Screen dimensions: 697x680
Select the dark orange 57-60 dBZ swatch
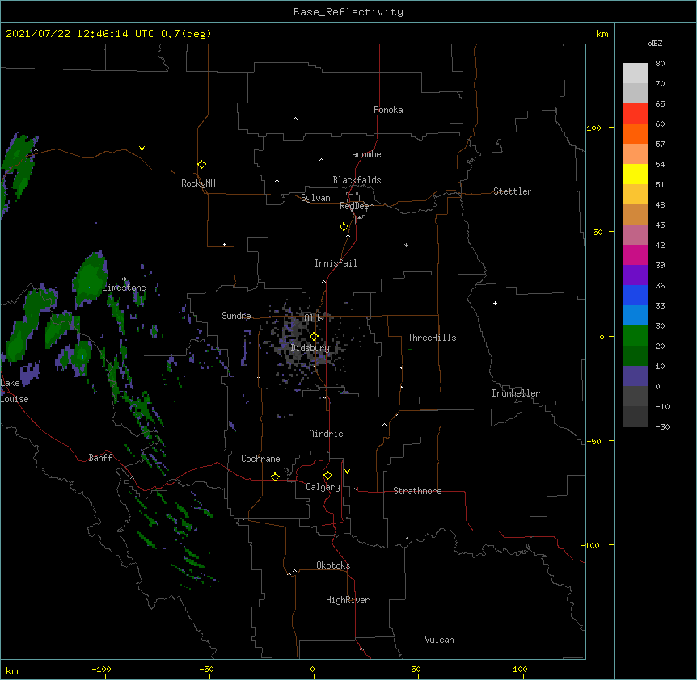click(636, 133)
